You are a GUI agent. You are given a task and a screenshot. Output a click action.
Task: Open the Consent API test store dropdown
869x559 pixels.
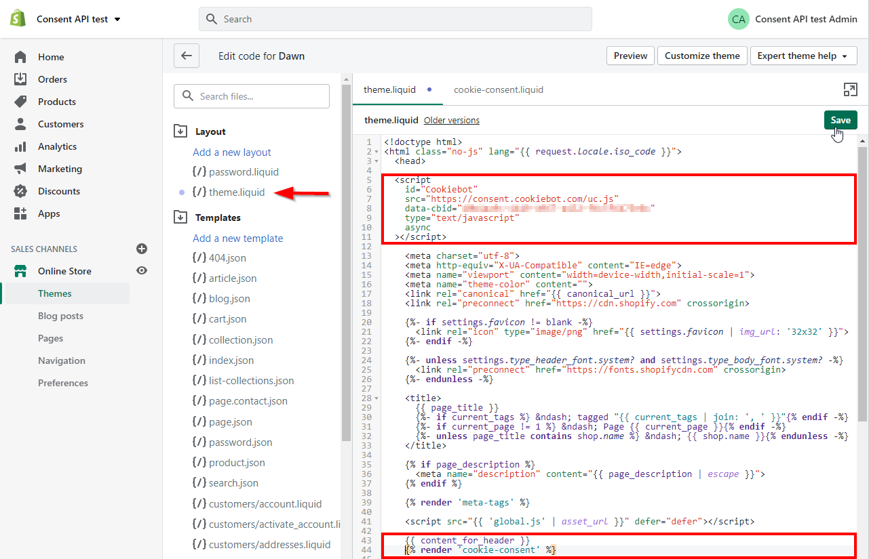pos(79,19)
